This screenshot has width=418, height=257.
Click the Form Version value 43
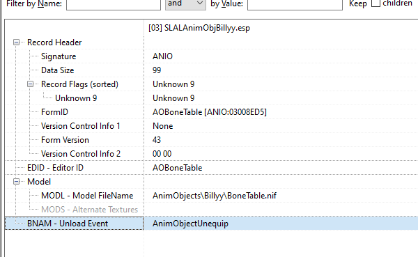point(157,140)
